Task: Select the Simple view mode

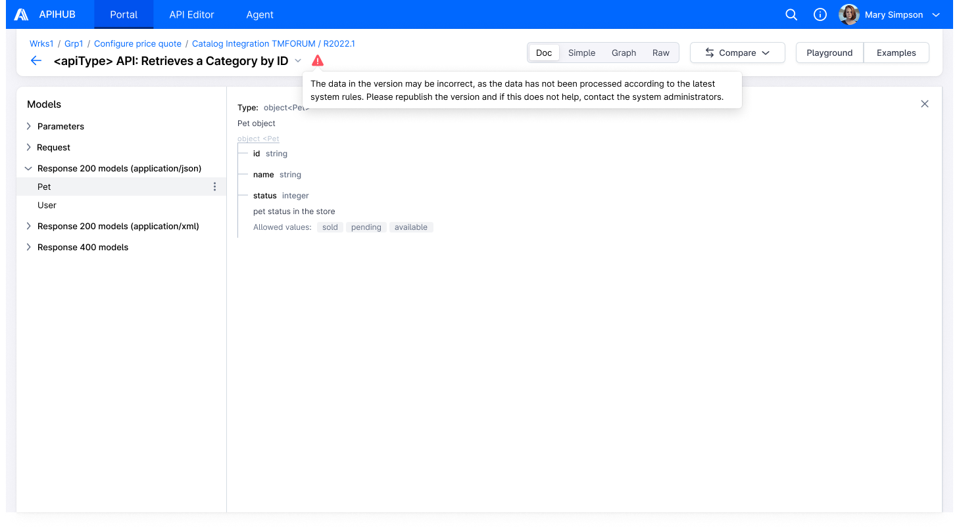Action: click(x=582, y=53)
